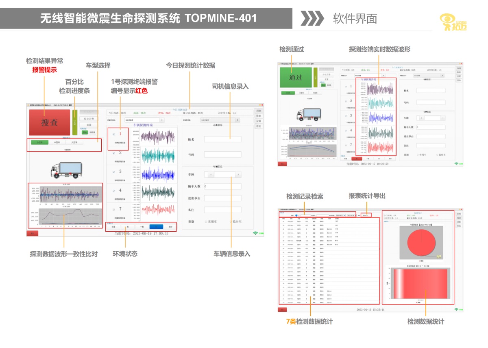
Task: Click the 备注 field in the 搜查 window
Action: (222, 210)
